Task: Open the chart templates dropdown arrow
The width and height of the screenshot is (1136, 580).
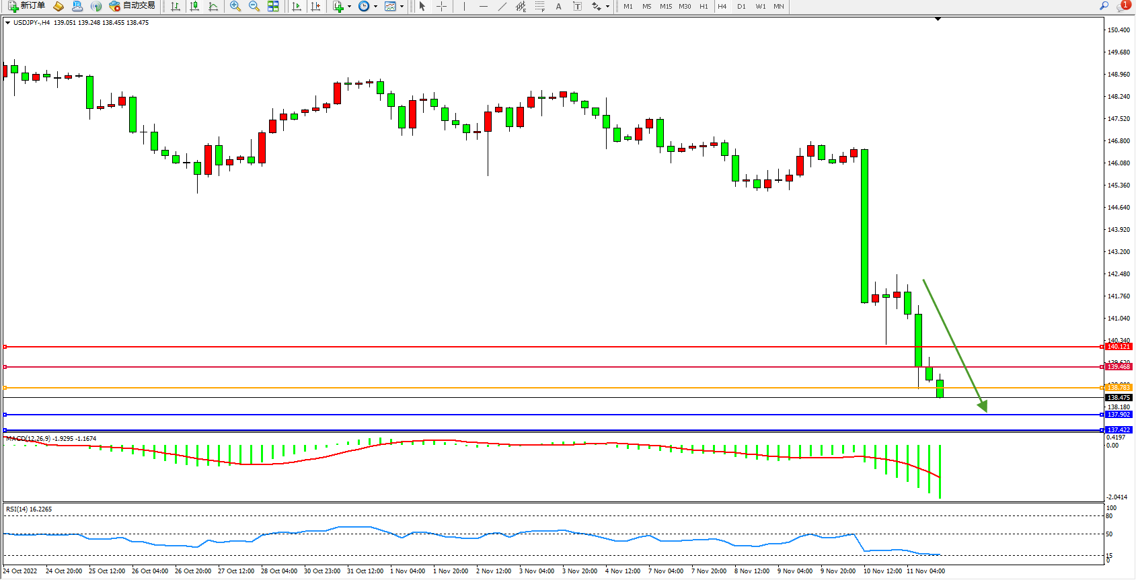Action: [x=402, y=7]
